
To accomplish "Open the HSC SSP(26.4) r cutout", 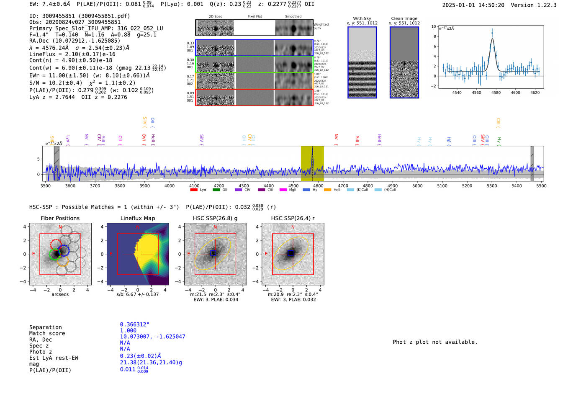I will point(293,254).
